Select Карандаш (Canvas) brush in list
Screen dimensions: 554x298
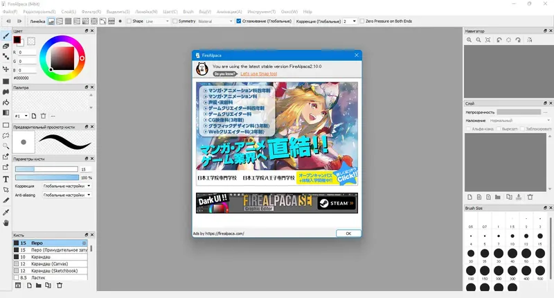(50, 264)
